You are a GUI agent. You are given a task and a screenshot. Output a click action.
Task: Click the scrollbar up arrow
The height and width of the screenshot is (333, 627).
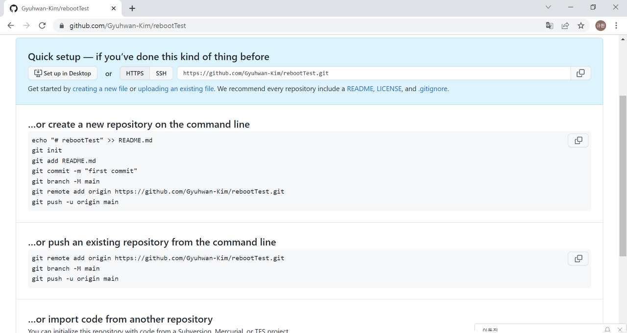point(623,39)
